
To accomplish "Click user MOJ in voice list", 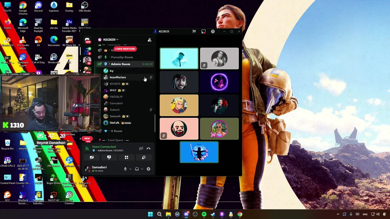I will click(128, 90).
